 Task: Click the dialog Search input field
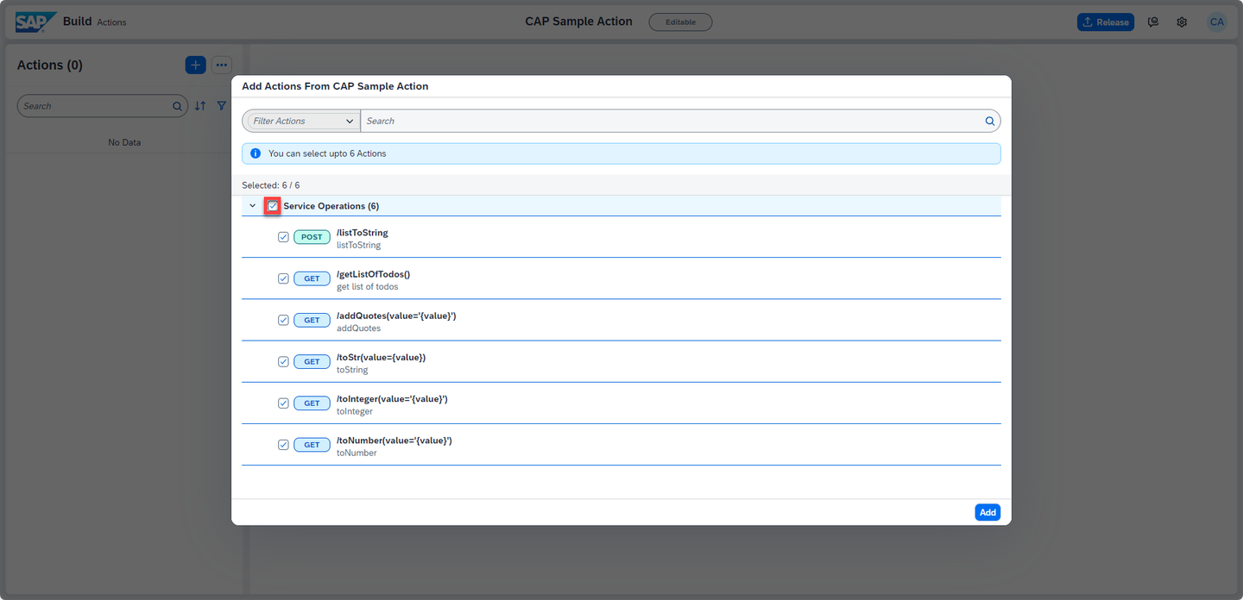click(x=680, y=121)
